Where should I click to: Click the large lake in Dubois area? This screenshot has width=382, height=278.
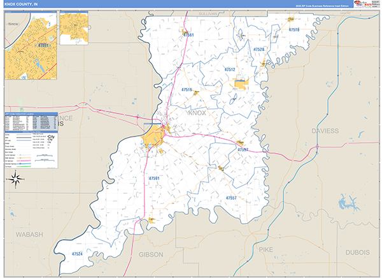coord(349,203)
